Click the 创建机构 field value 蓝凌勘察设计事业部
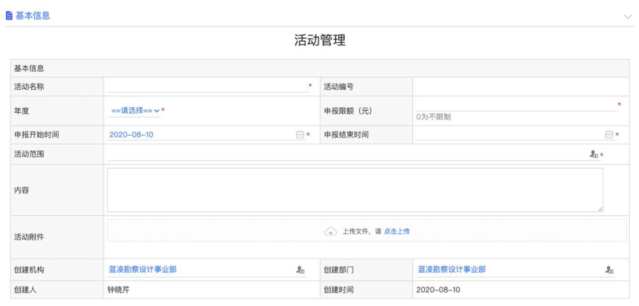Screen dimensions: 639x306 point(143,269)
